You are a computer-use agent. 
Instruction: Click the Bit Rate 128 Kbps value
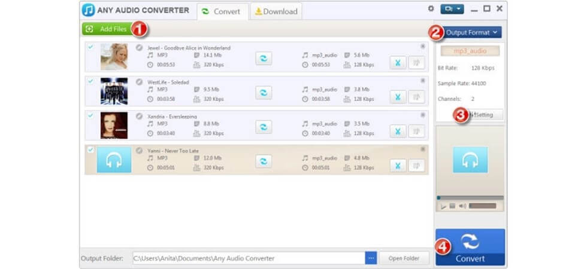click(x=483, y=68)
